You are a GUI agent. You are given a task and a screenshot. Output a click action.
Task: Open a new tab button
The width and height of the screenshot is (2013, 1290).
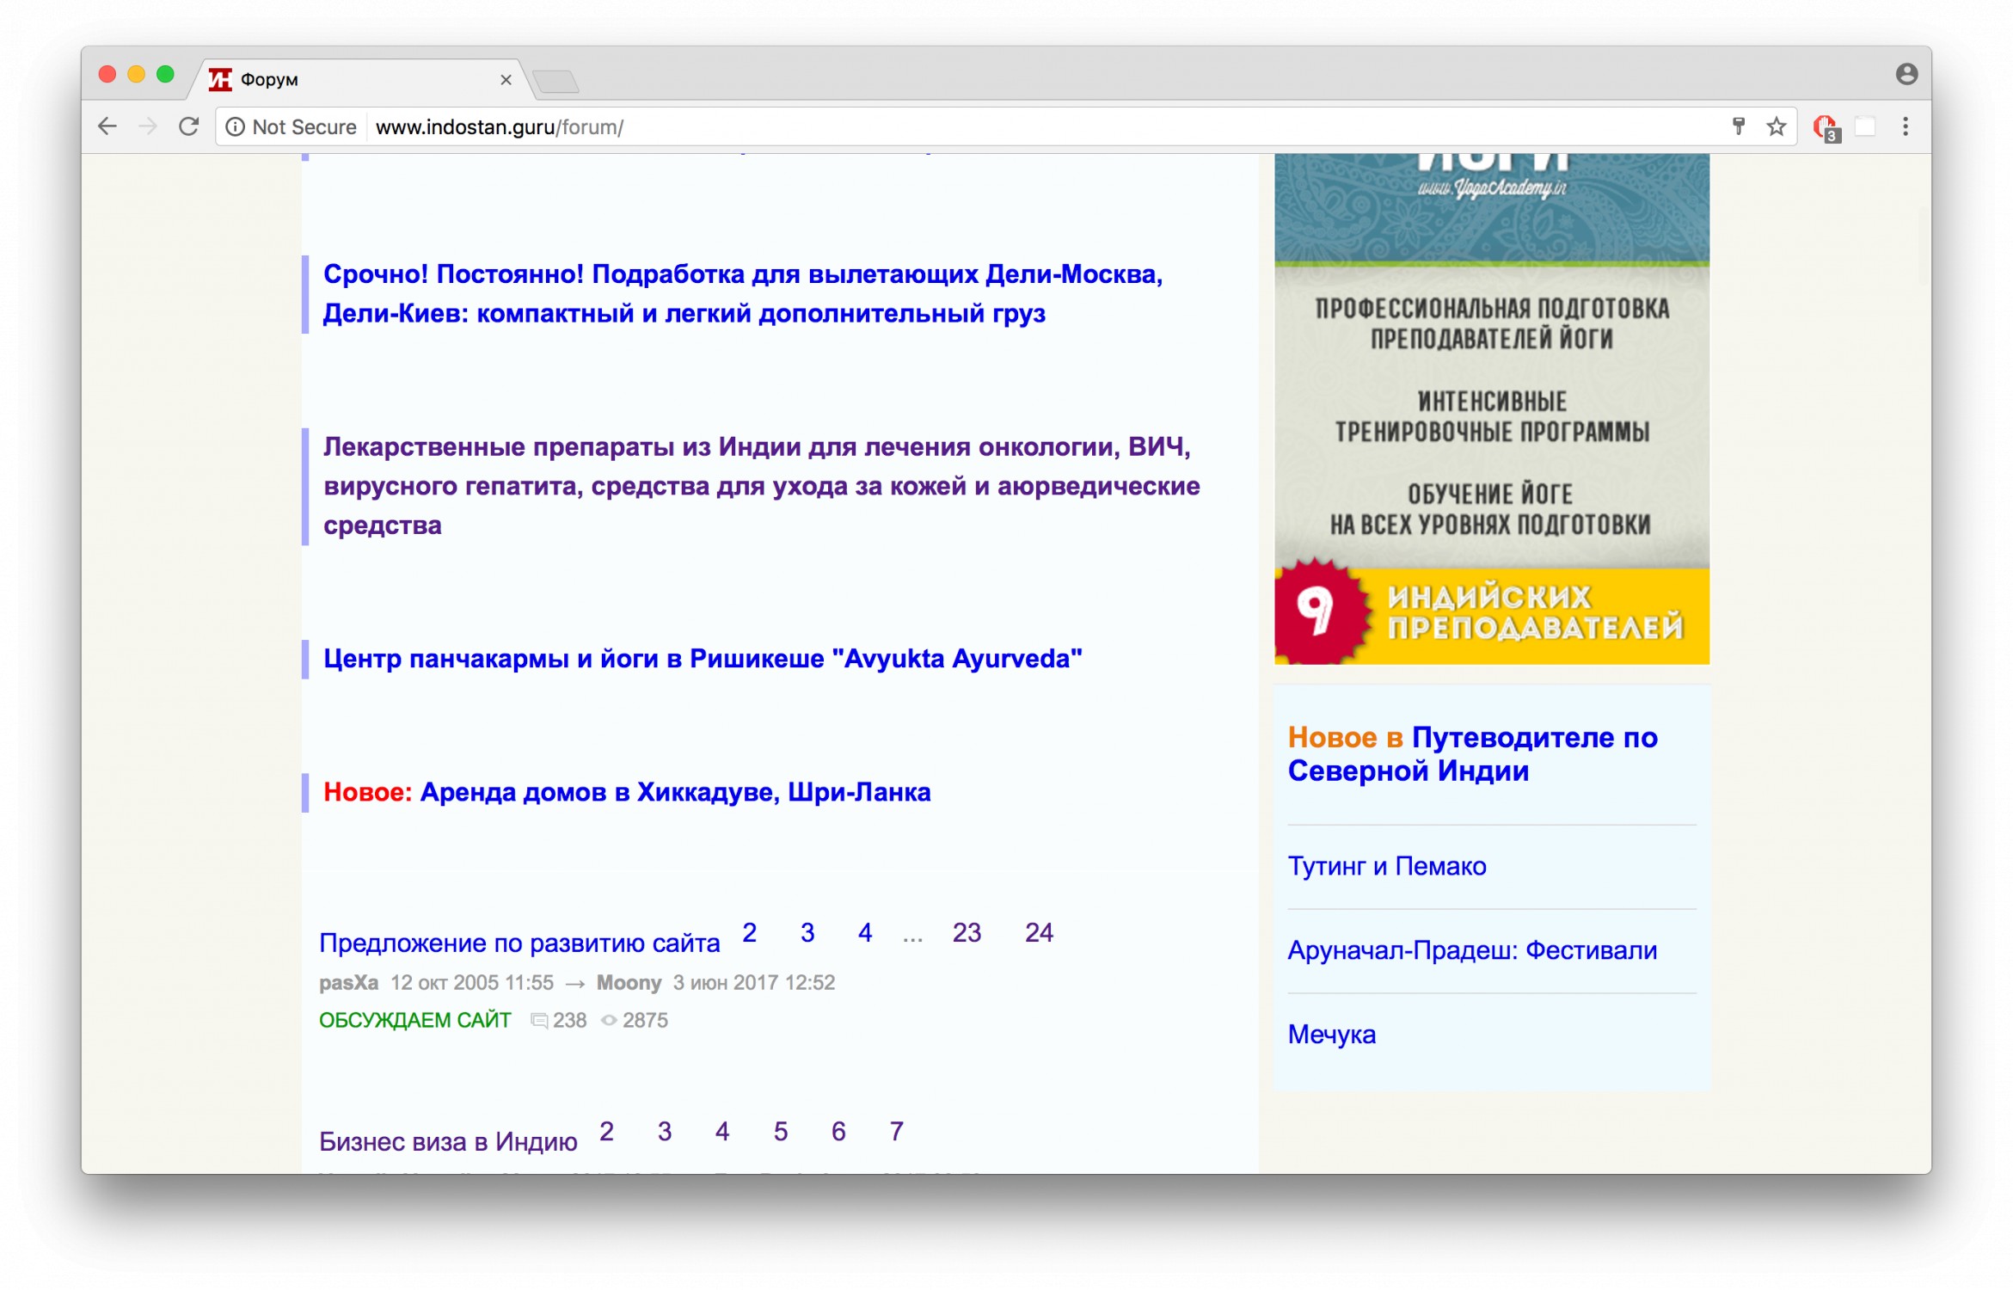(x=555, y=82)
